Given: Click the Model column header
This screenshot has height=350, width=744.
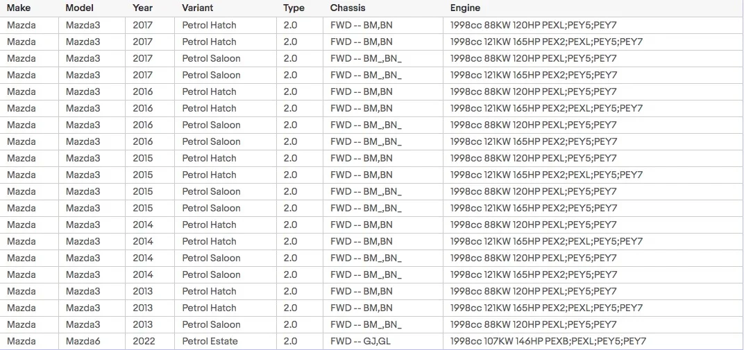Looking at the screenshot, I should (92, 8).
